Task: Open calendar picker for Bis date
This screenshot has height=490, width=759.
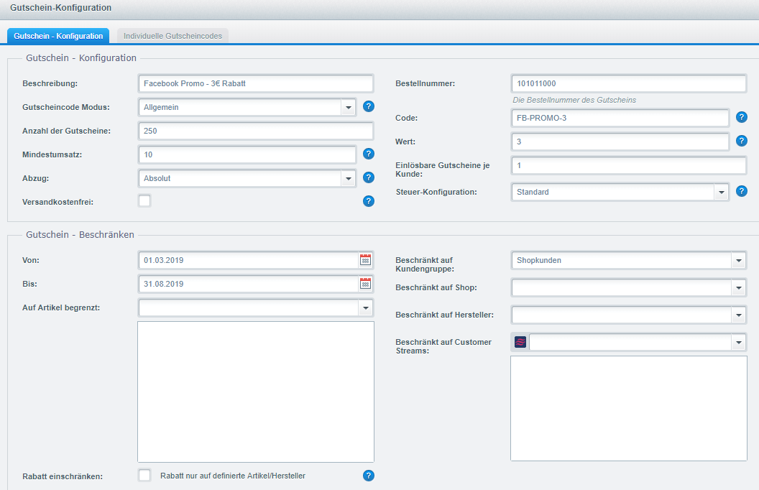Action: [365, 284]
